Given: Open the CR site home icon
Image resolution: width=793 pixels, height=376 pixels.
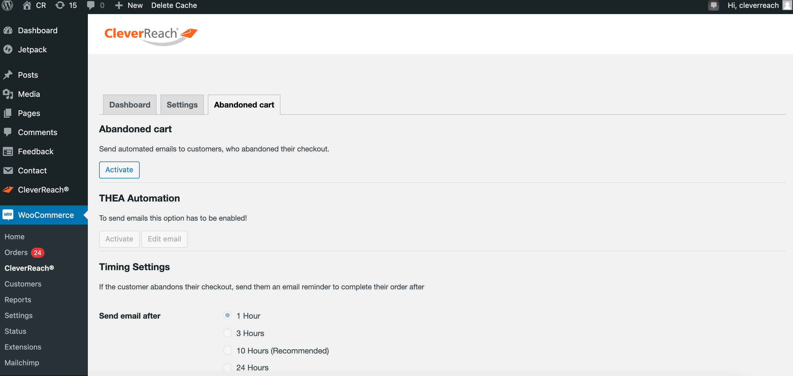Looking at the screenshot, I should 27,5.
